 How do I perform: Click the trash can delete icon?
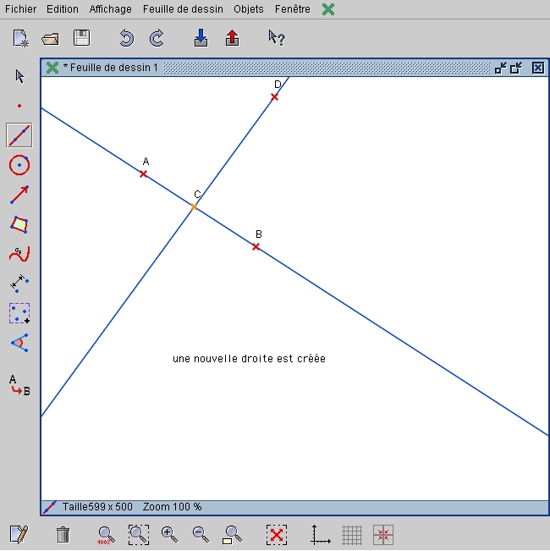click(63, 535)
